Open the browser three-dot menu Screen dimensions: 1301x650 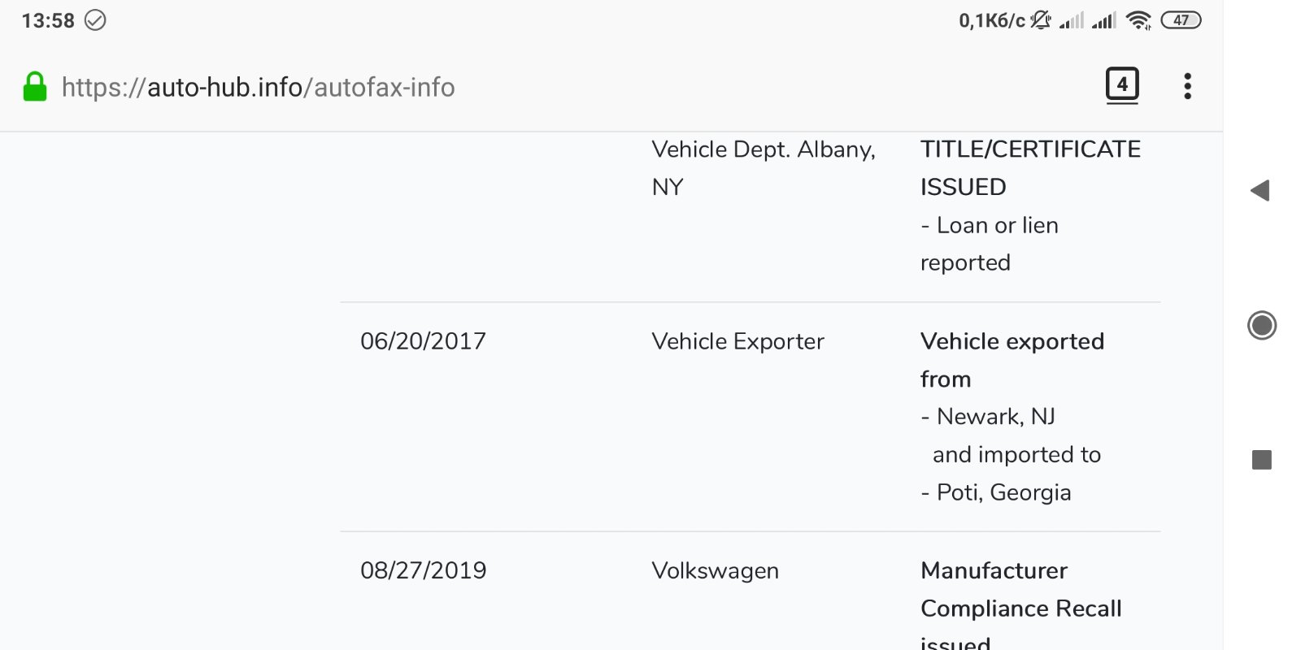pos(1188,86)
